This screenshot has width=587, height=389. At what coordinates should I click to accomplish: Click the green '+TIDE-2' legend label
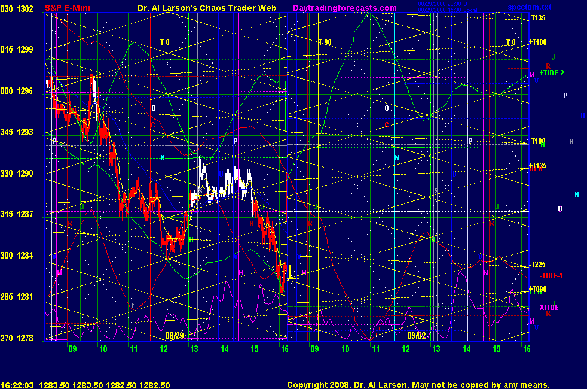click(x=552, y=73)
